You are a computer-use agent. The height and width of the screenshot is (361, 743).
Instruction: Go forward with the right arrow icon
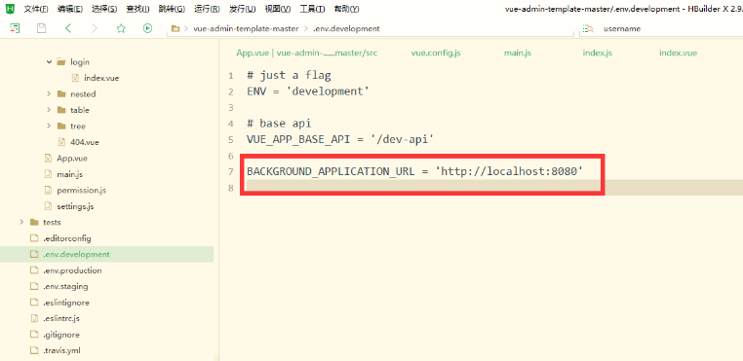(x=95, y=28)
